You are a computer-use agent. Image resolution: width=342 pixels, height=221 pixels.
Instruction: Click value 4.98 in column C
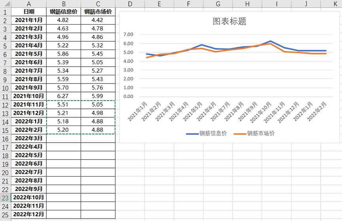click(98, 113)
